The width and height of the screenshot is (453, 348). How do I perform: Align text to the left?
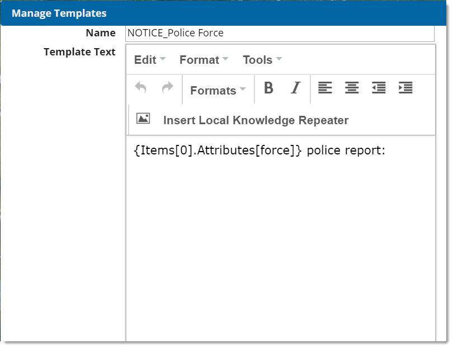pos(325,88)
